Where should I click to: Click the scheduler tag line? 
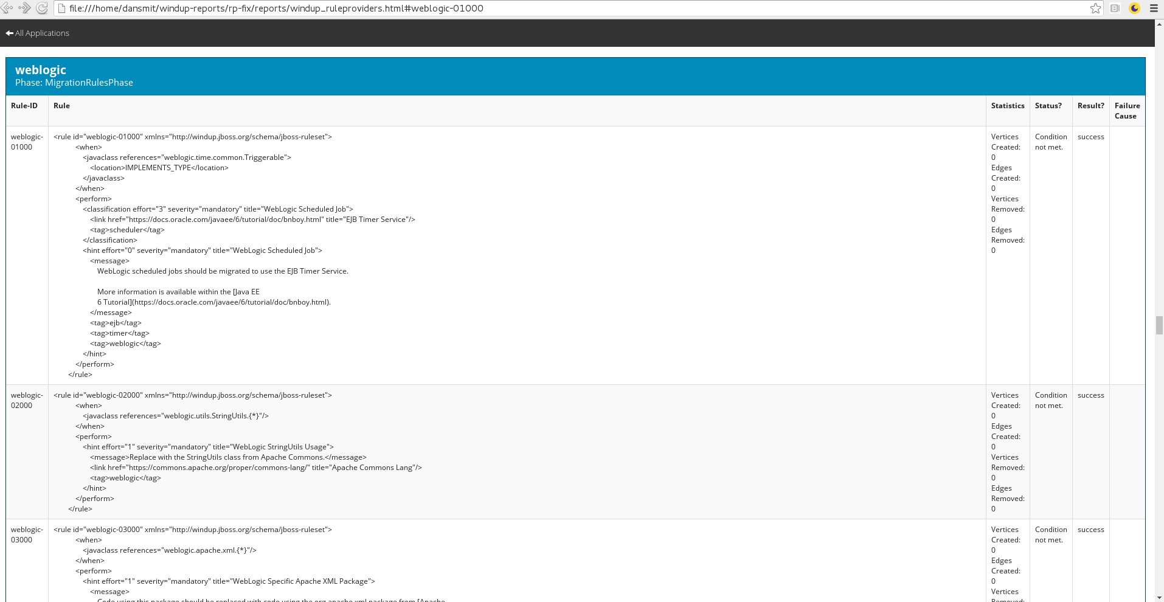click(127, 230)
